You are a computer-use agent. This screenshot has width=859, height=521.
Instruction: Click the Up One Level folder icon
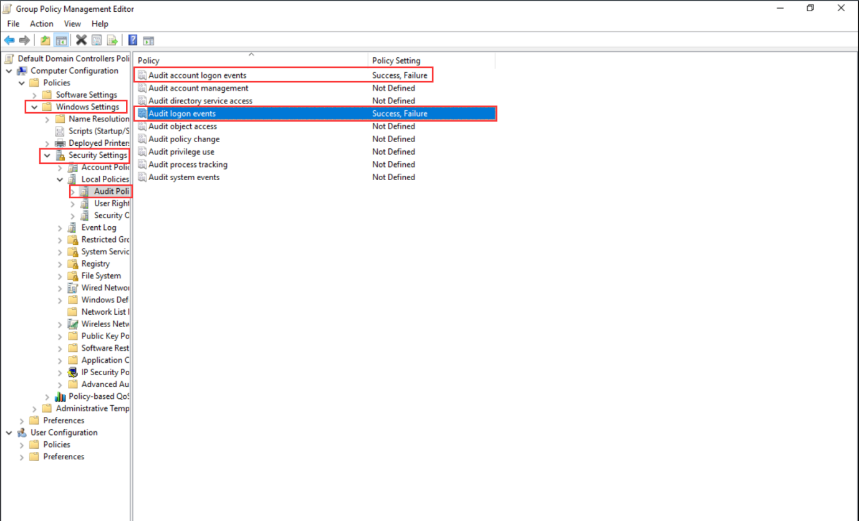point(45,41)
